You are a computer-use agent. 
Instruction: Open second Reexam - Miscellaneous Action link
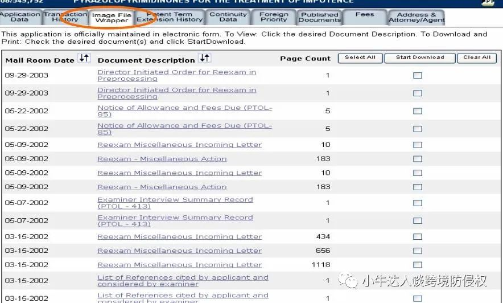tap(162, 187)
